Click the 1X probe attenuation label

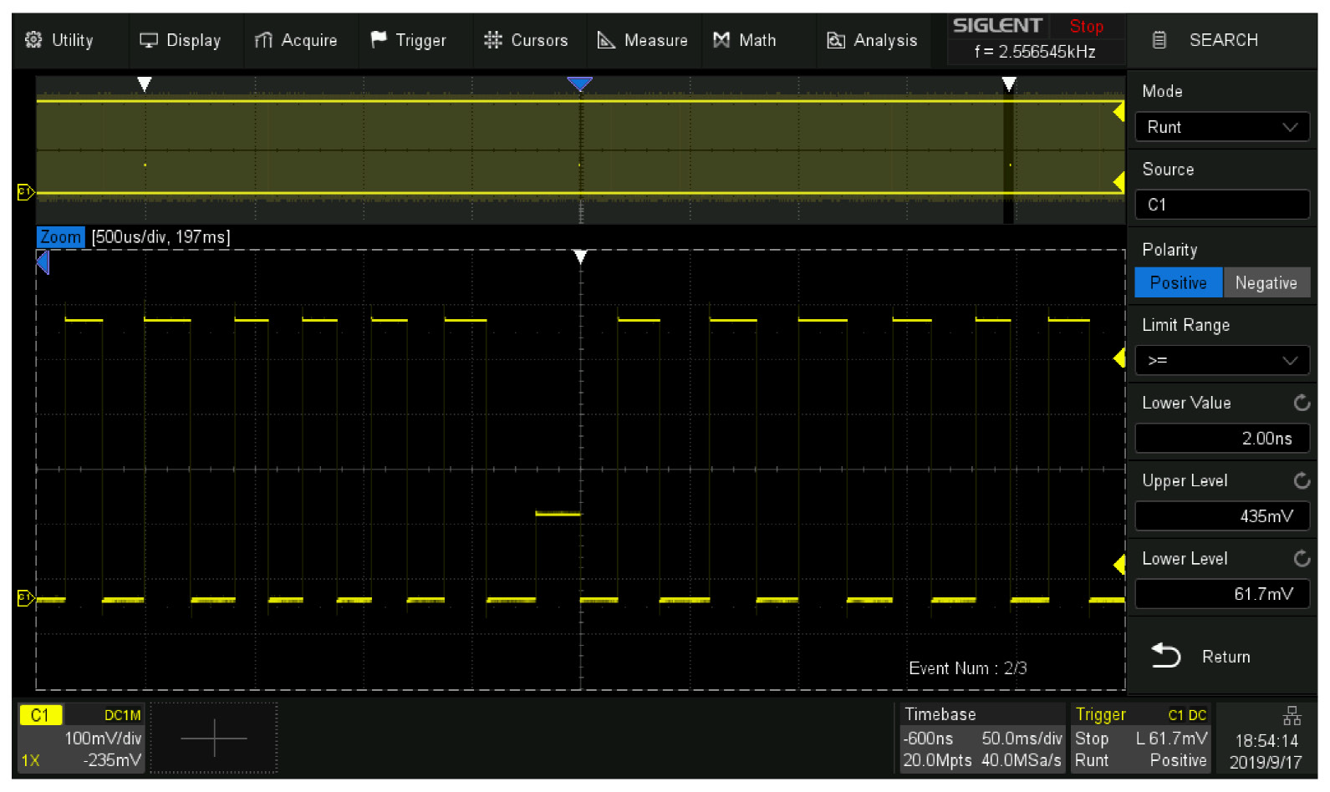[x=31, y=760]
